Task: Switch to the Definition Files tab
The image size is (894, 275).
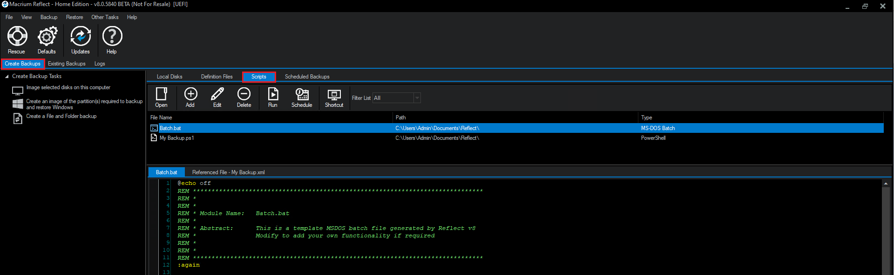Action: [x=217, y=77]
